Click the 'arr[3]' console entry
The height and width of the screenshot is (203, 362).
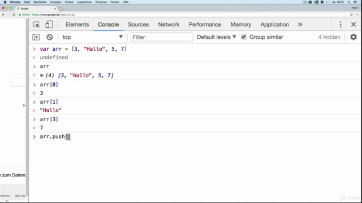tap(49, 119)
